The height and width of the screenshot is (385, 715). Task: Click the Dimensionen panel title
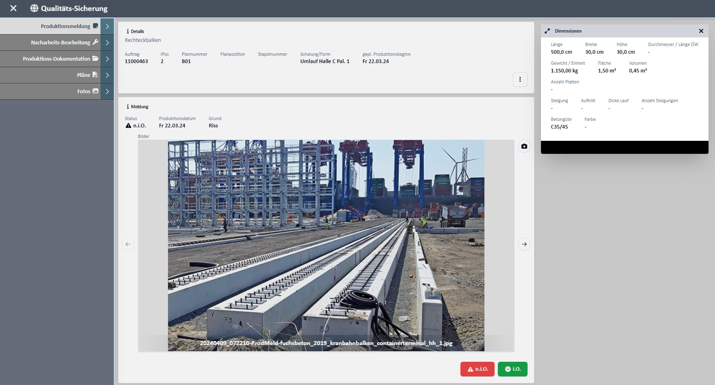[x=568, y=31]
